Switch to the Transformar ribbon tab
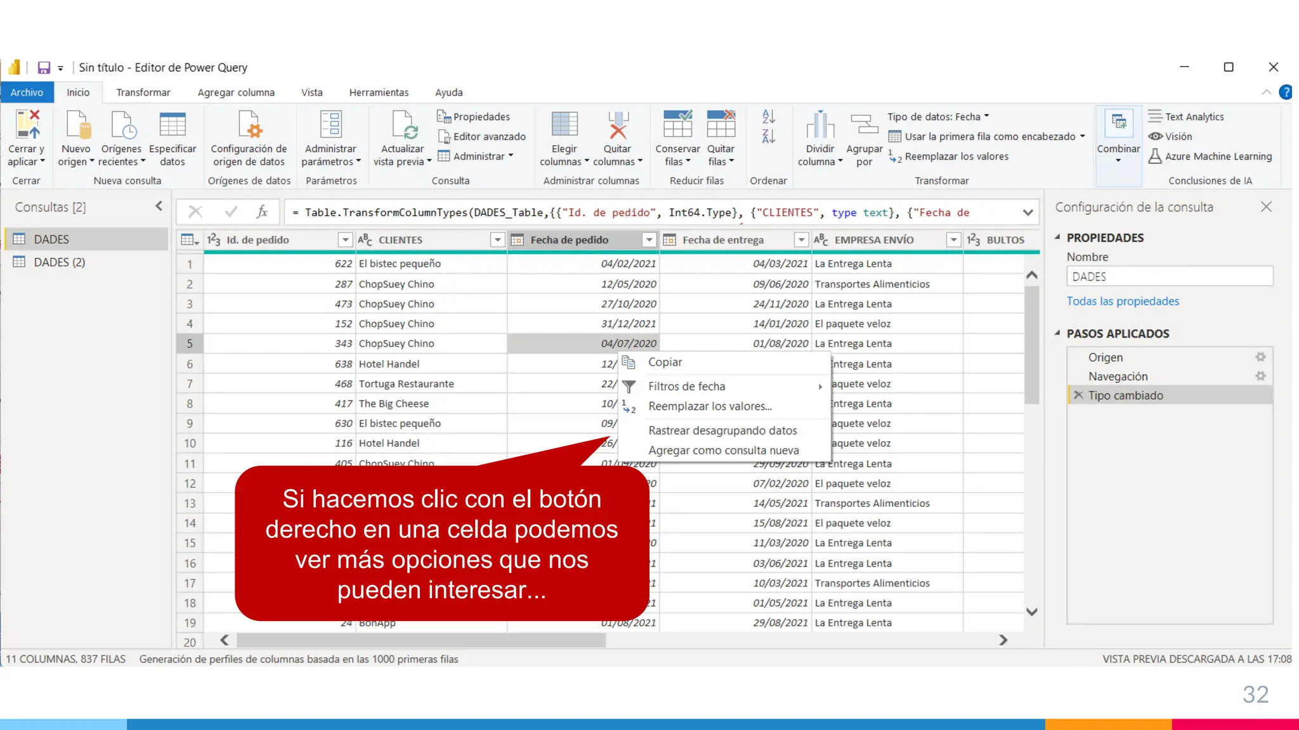Image resolution: width=1299 pixels, height=730 pixels. click(143, 93)
